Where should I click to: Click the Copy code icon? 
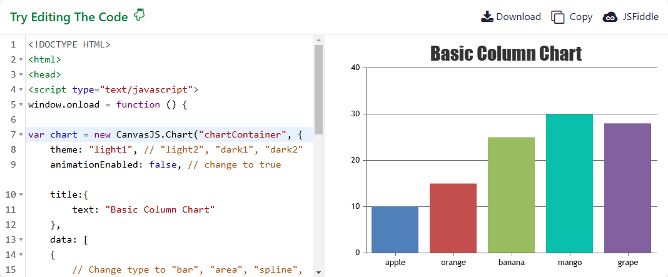tap(558, 17)
